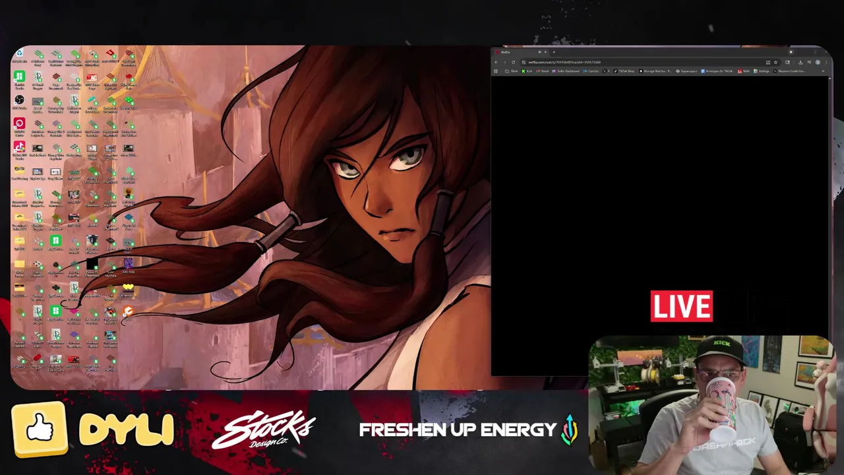
Task: Open the Envelopes bookmark
Action: coord(717,71)
